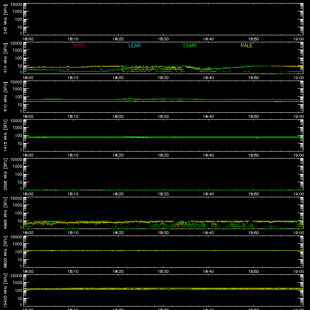
Task: Select the 610 MHz [SFU] axis title
Action: tap(5, 96)
